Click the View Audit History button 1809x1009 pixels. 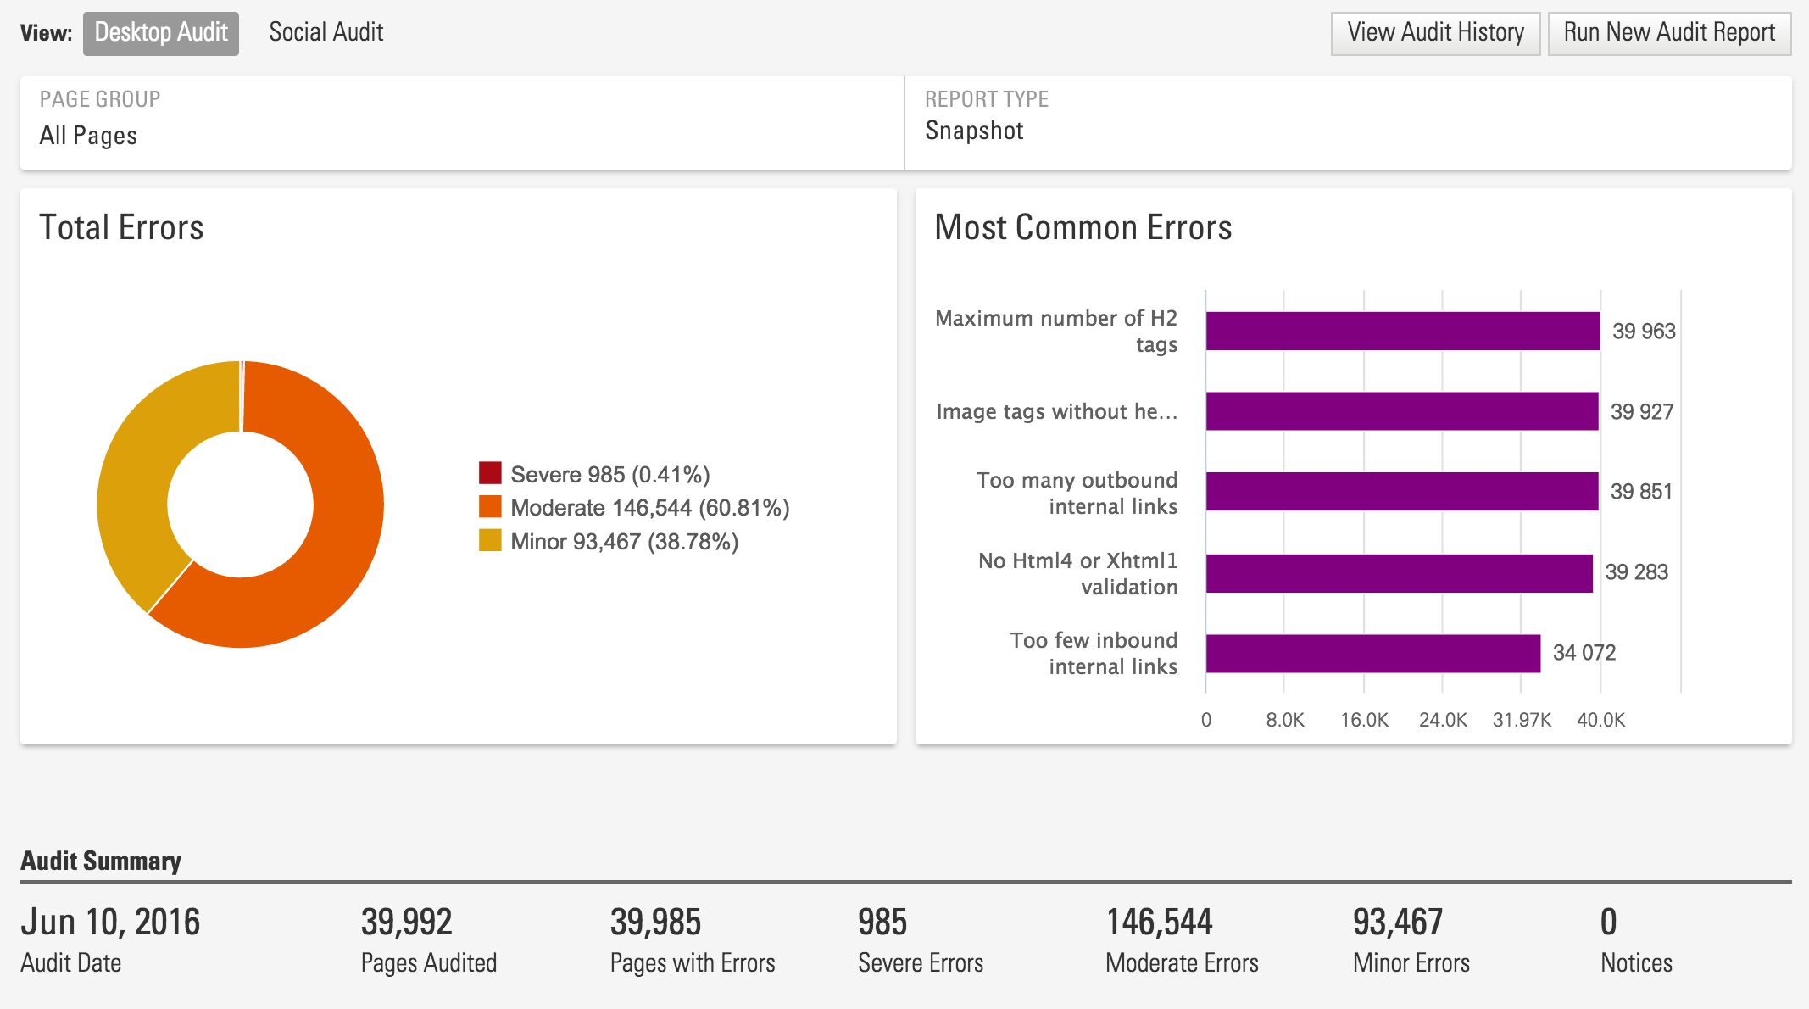1435,33
